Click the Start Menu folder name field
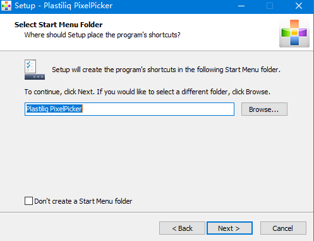The height and width of the screenshot is (241, 314). (130, 109)
